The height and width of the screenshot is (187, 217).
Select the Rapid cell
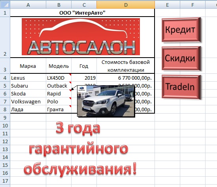59,93
